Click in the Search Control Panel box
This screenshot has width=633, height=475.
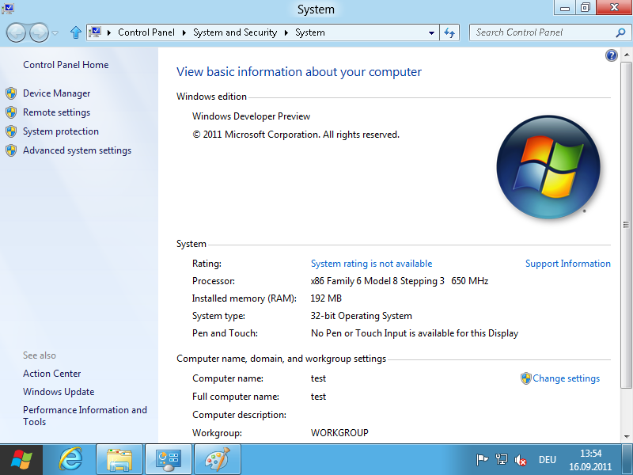coord(542,32)
